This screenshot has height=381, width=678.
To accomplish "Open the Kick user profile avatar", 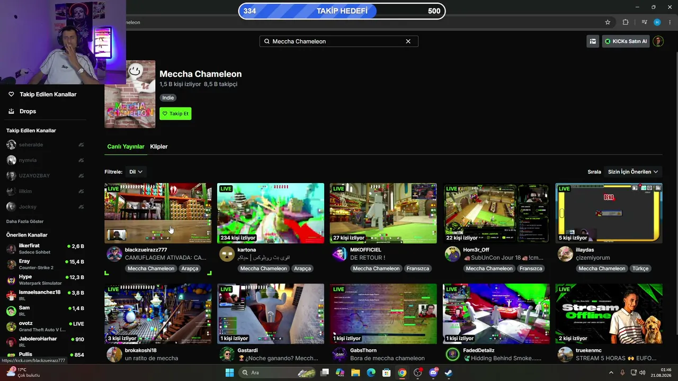I will (x=658, y=41).
